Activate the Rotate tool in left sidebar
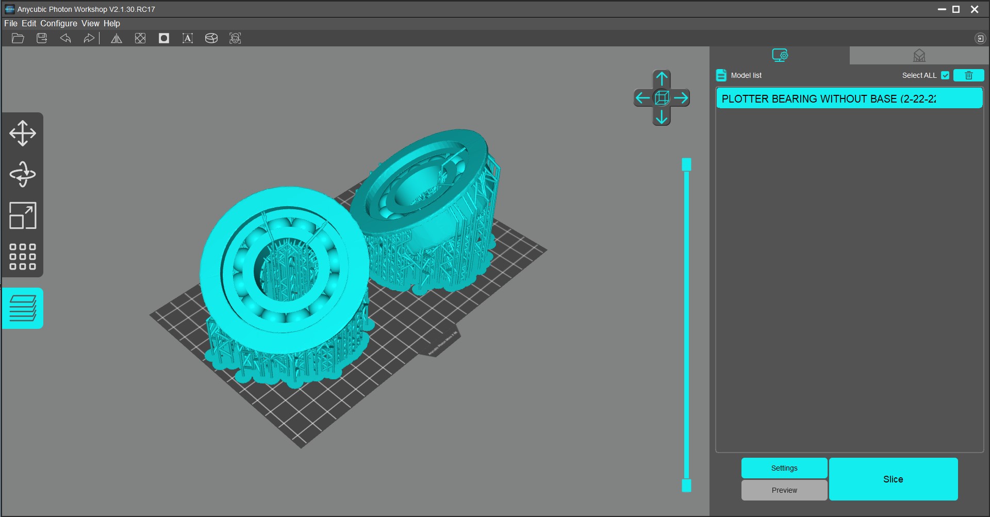The image size is (990, 517). [x=23, y=174]
